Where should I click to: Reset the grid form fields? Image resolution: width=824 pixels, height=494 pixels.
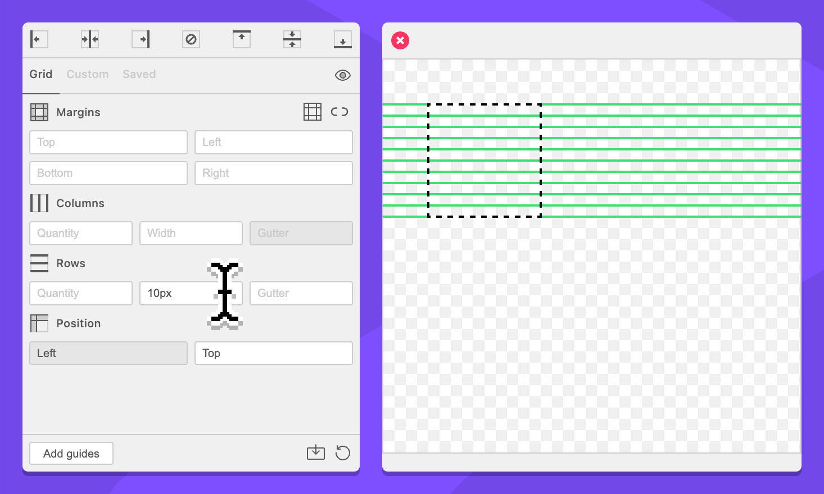point(342,452)
